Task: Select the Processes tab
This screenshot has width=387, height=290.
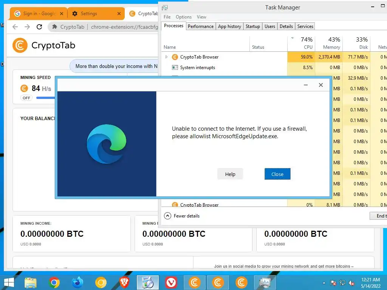Action: (x=173, y=26)
